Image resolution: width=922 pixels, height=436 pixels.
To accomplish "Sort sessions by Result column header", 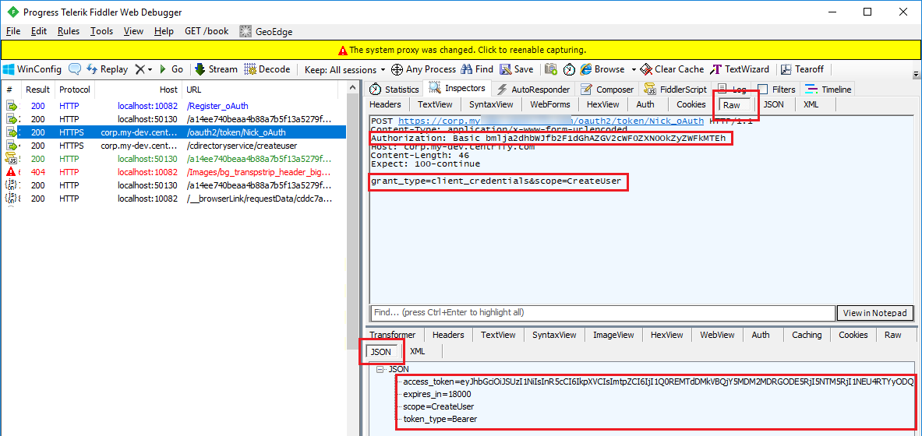I will 37,90.
